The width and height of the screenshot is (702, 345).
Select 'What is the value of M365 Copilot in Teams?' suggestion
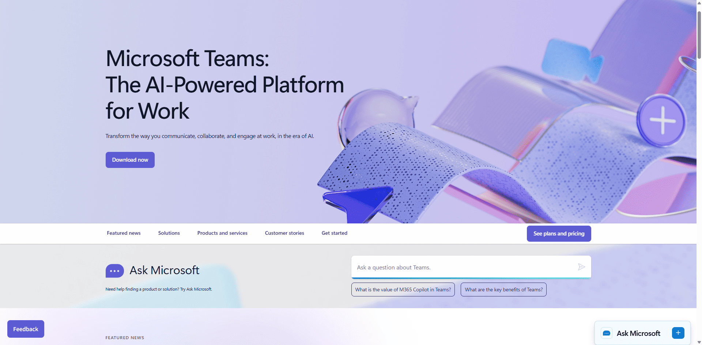(x=403, y=290)
